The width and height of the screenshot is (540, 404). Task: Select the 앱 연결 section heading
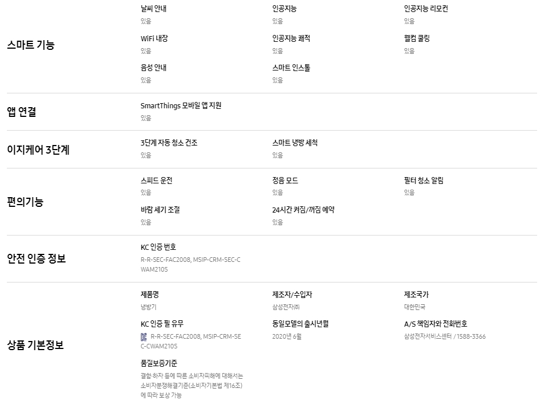(x=22, y=112)
